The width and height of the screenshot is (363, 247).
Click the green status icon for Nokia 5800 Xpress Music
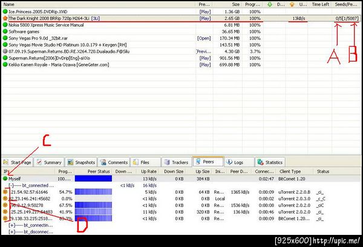pyautogui.click(x=5, y=25)
